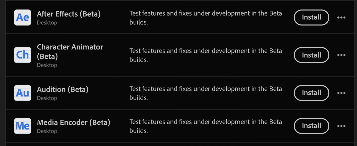Click the Character Animator (Beta) app icon
This screenshot has height=146, width=357.
click(x=22, y=55)
